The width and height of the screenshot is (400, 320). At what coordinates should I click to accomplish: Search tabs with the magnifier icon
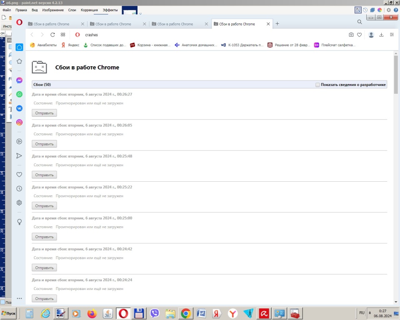(360, 22)
